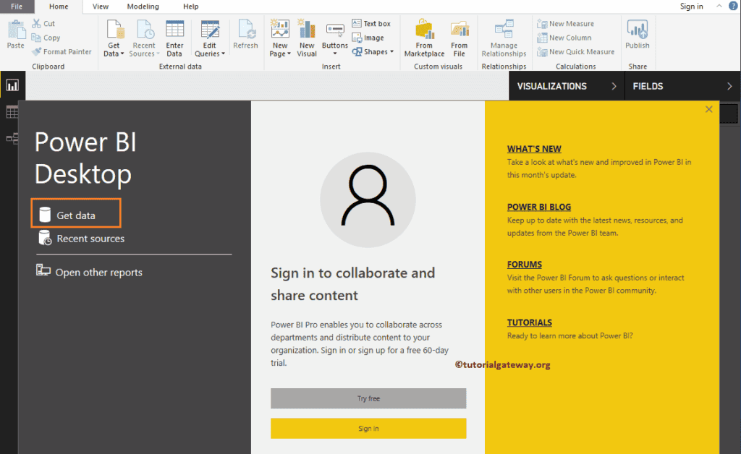Click the Enter Data table icon
Screen dimensions: 741x454
tap(174, 29)
